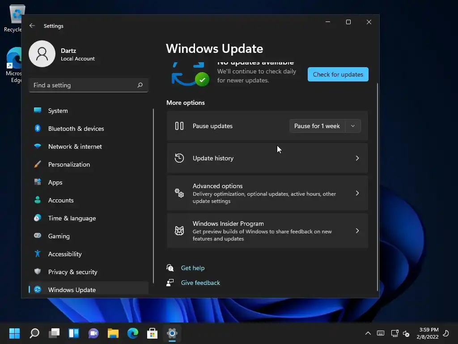Open taskbar Search

tap(34, 333)
